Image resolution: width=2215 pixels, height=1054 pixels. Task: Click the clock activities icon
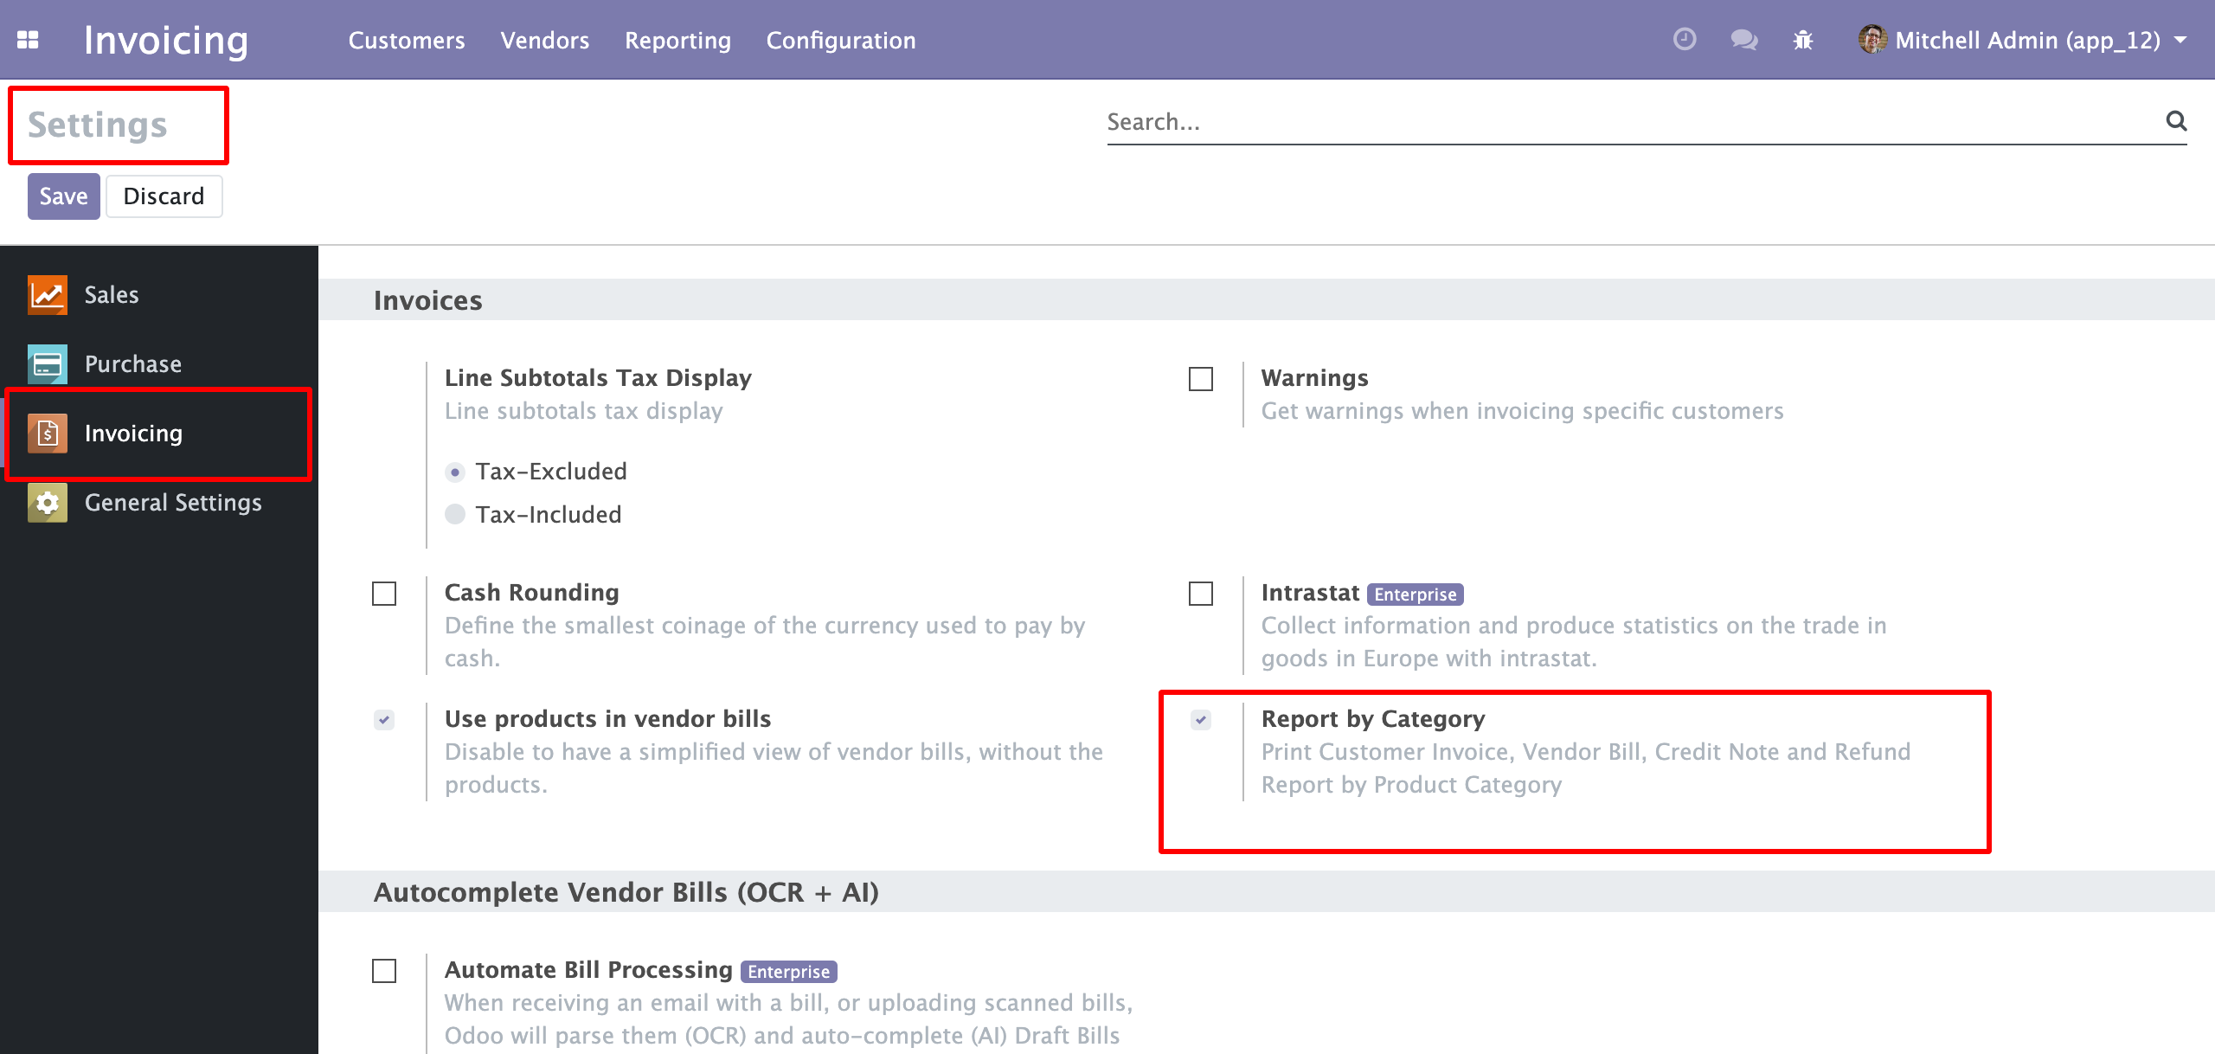click(1684, 40)
